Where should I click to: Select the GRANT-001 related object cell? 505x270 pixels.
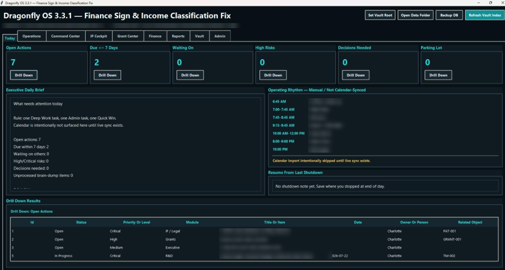click(x=452, y=239)
